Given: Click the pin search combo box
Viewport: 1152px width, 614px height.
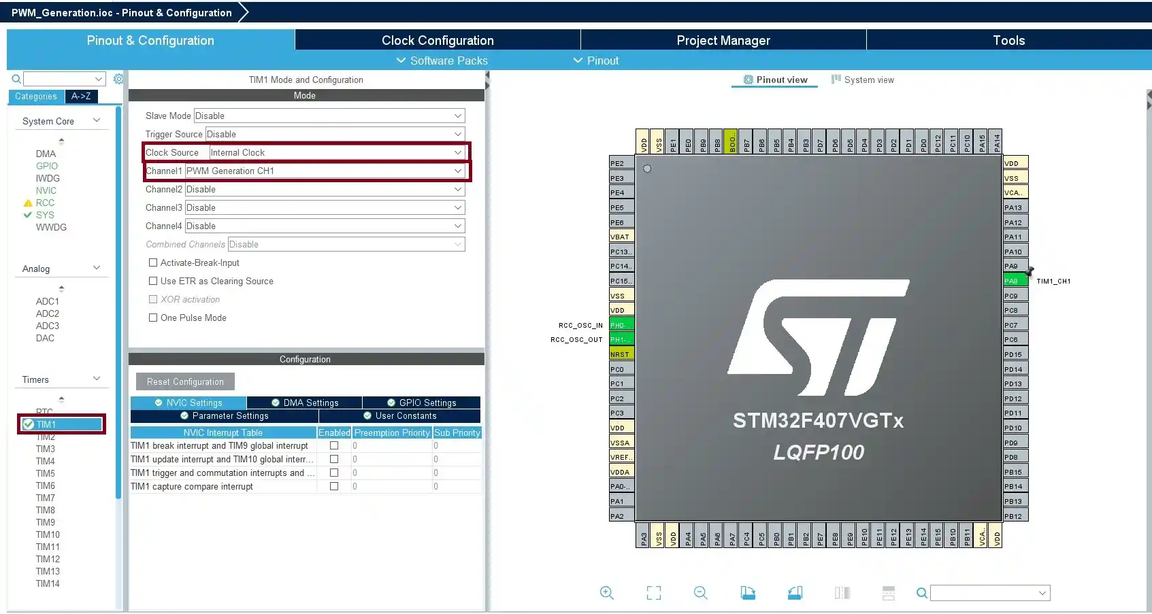Looking at the screenshot, I should [x=990, y=593].
